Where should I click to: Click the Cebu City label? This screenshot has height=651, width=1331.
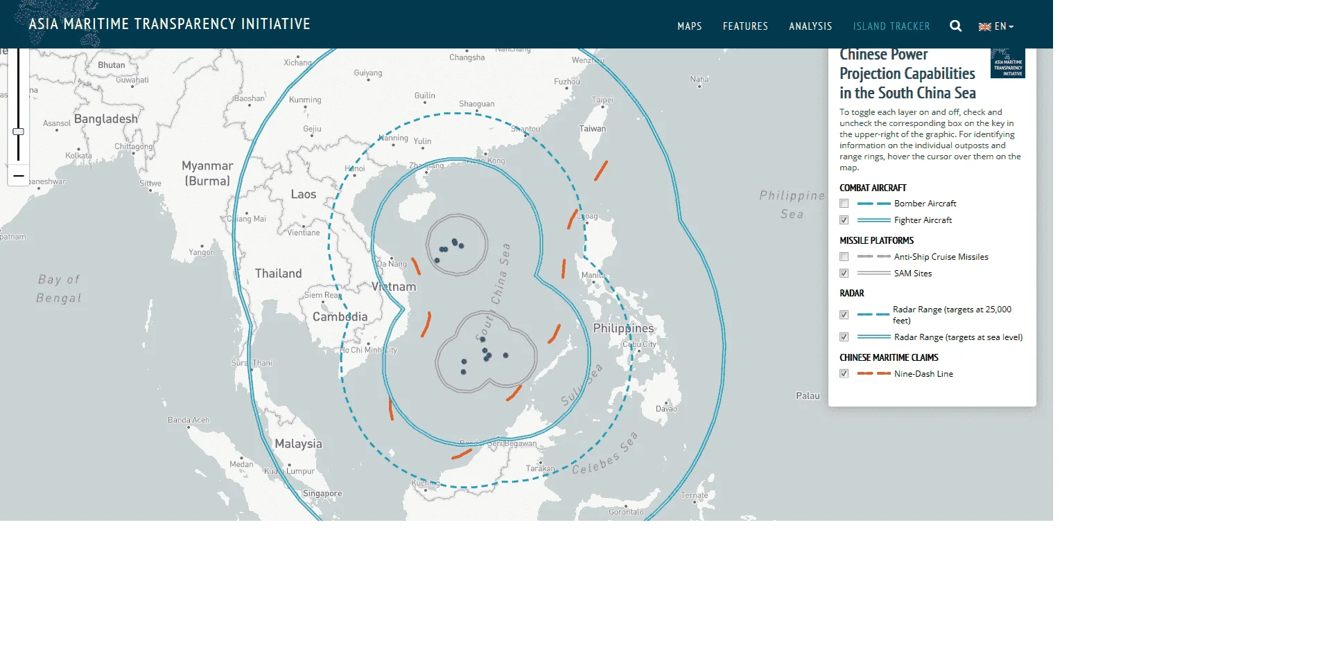[639, 344]
